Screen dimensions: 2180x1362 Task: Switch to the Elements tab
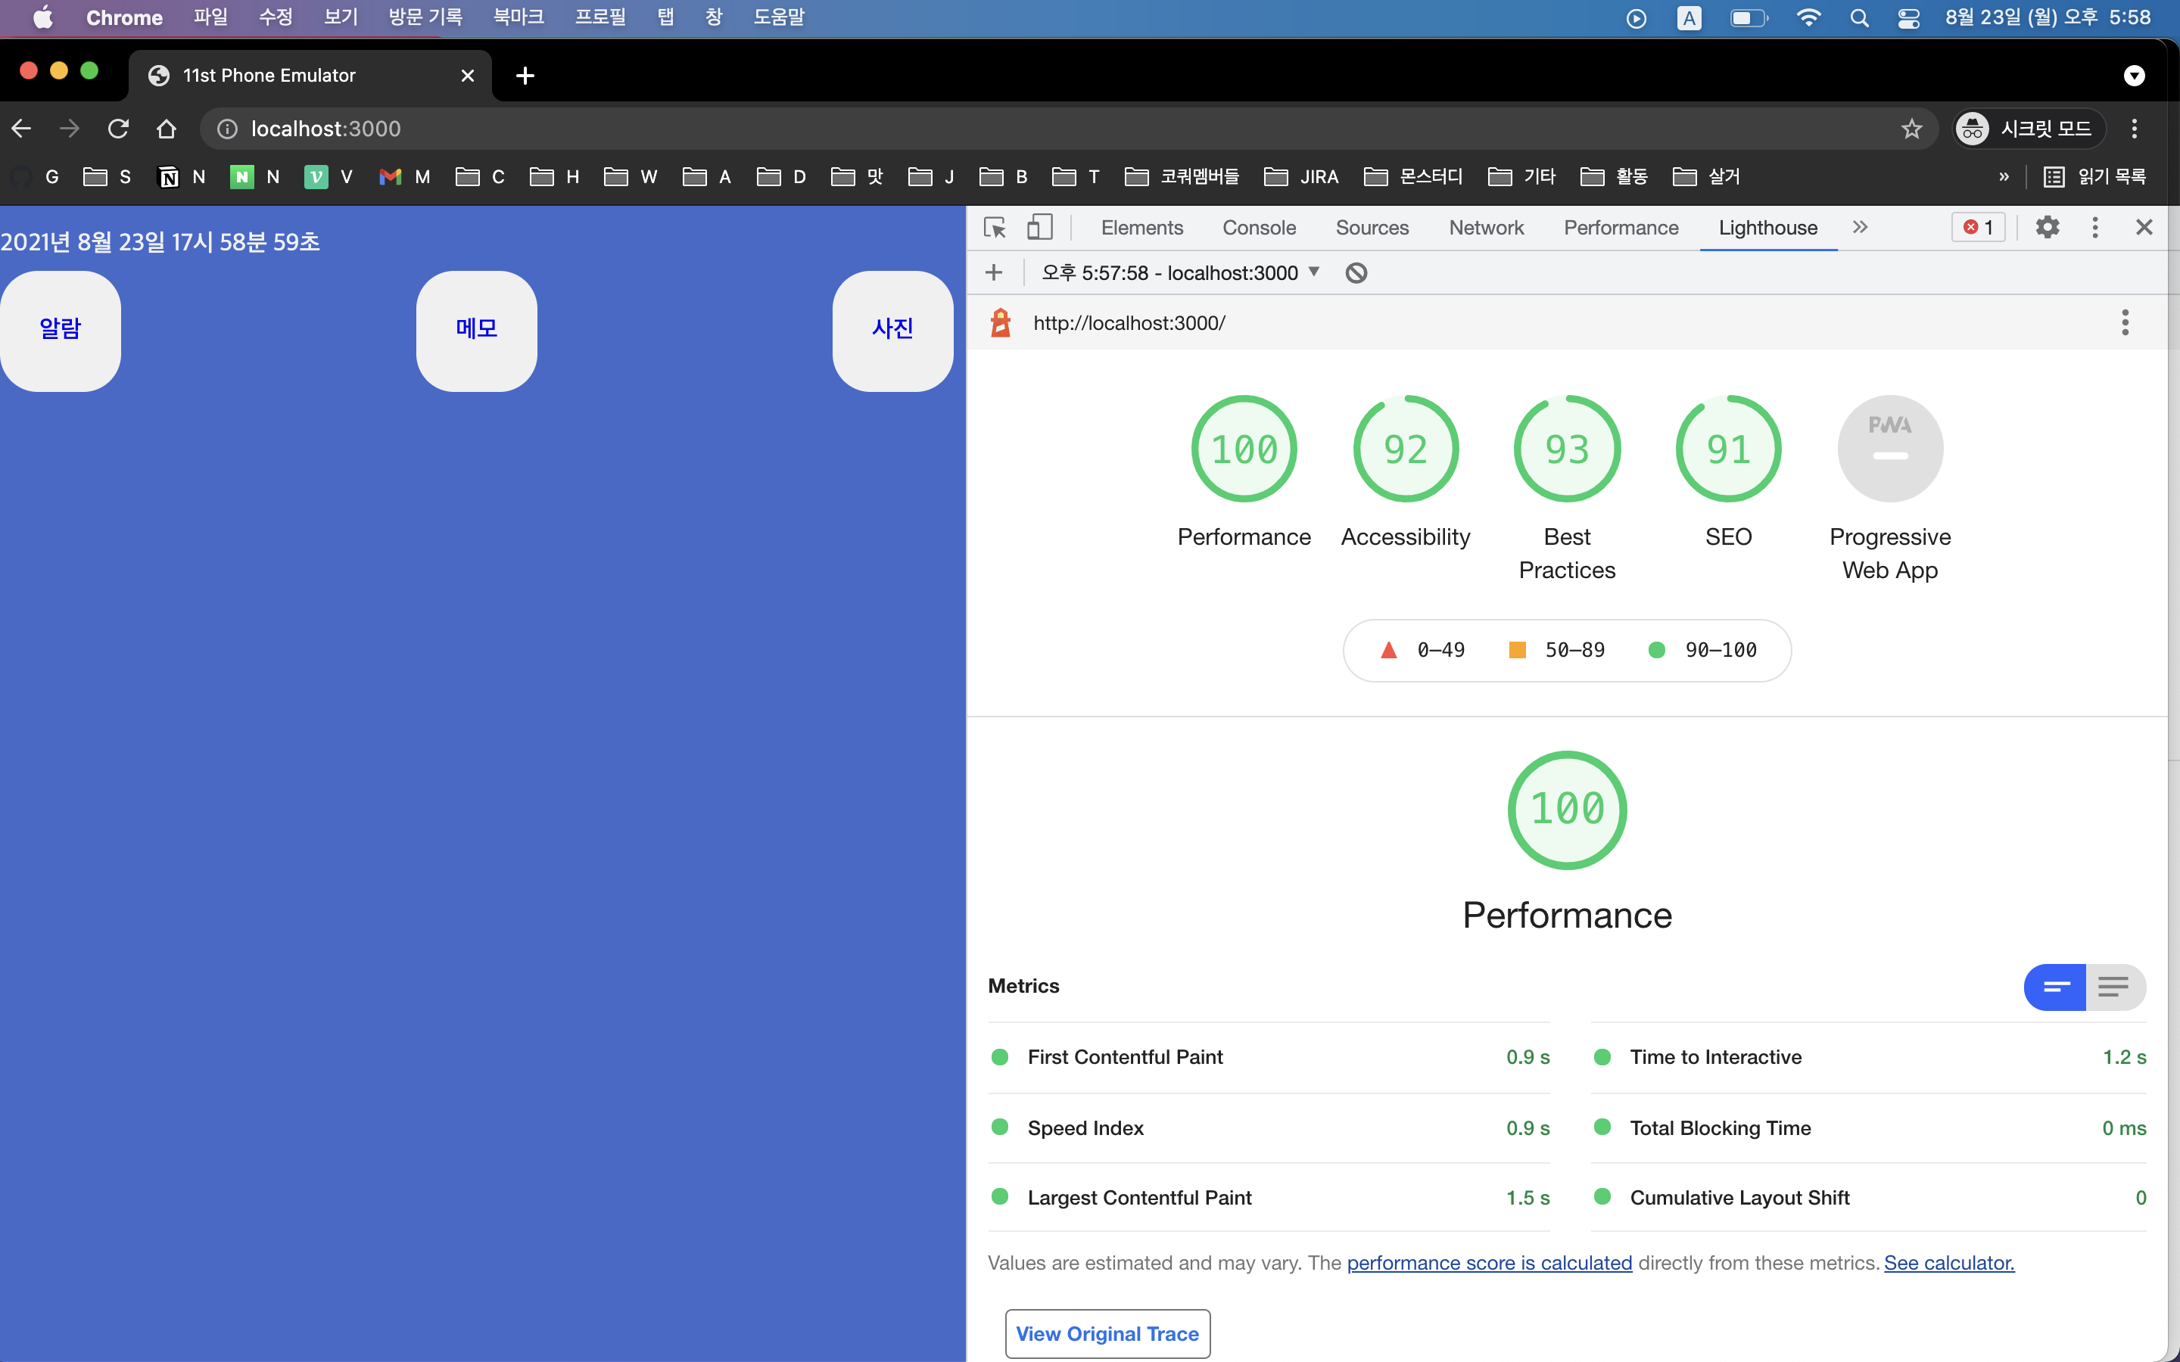point(1141,228)
